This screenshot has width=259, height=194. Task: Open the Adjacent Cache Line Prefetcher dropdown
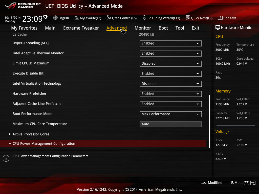point(171,104)
